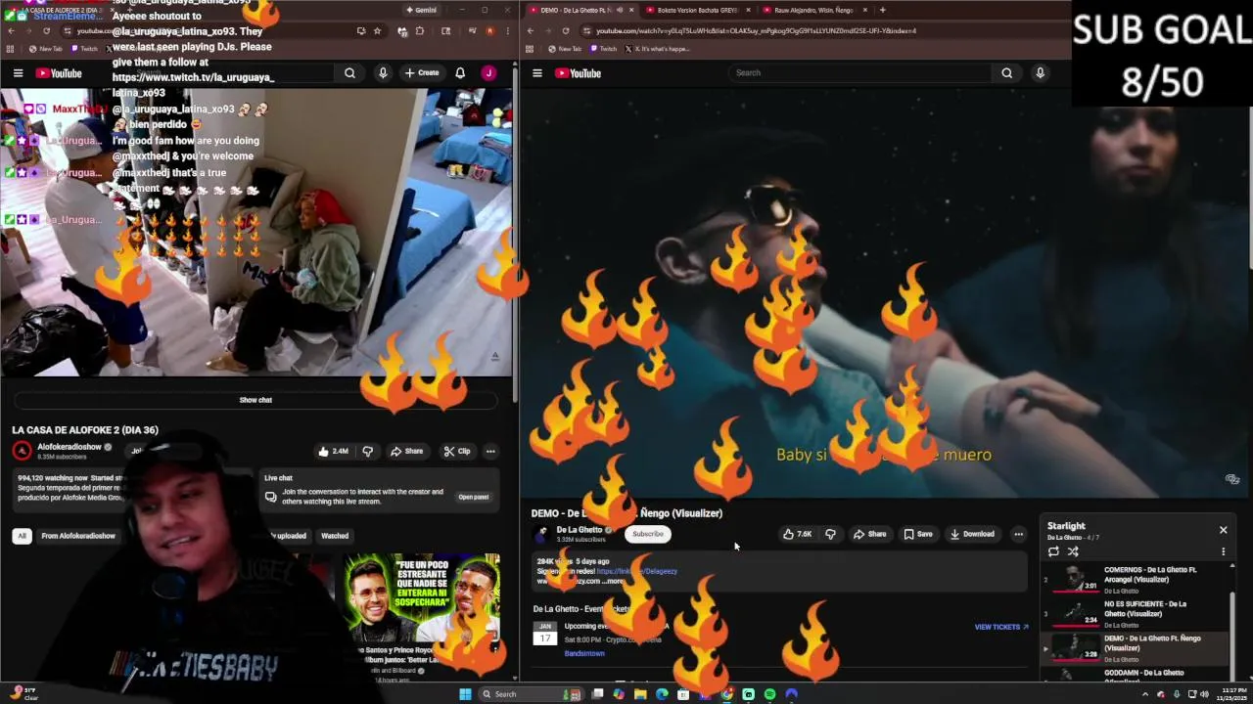Open Twitch bookmark in right browser
Viewport: 1253px width, 704px height.
tap(603, 49)
